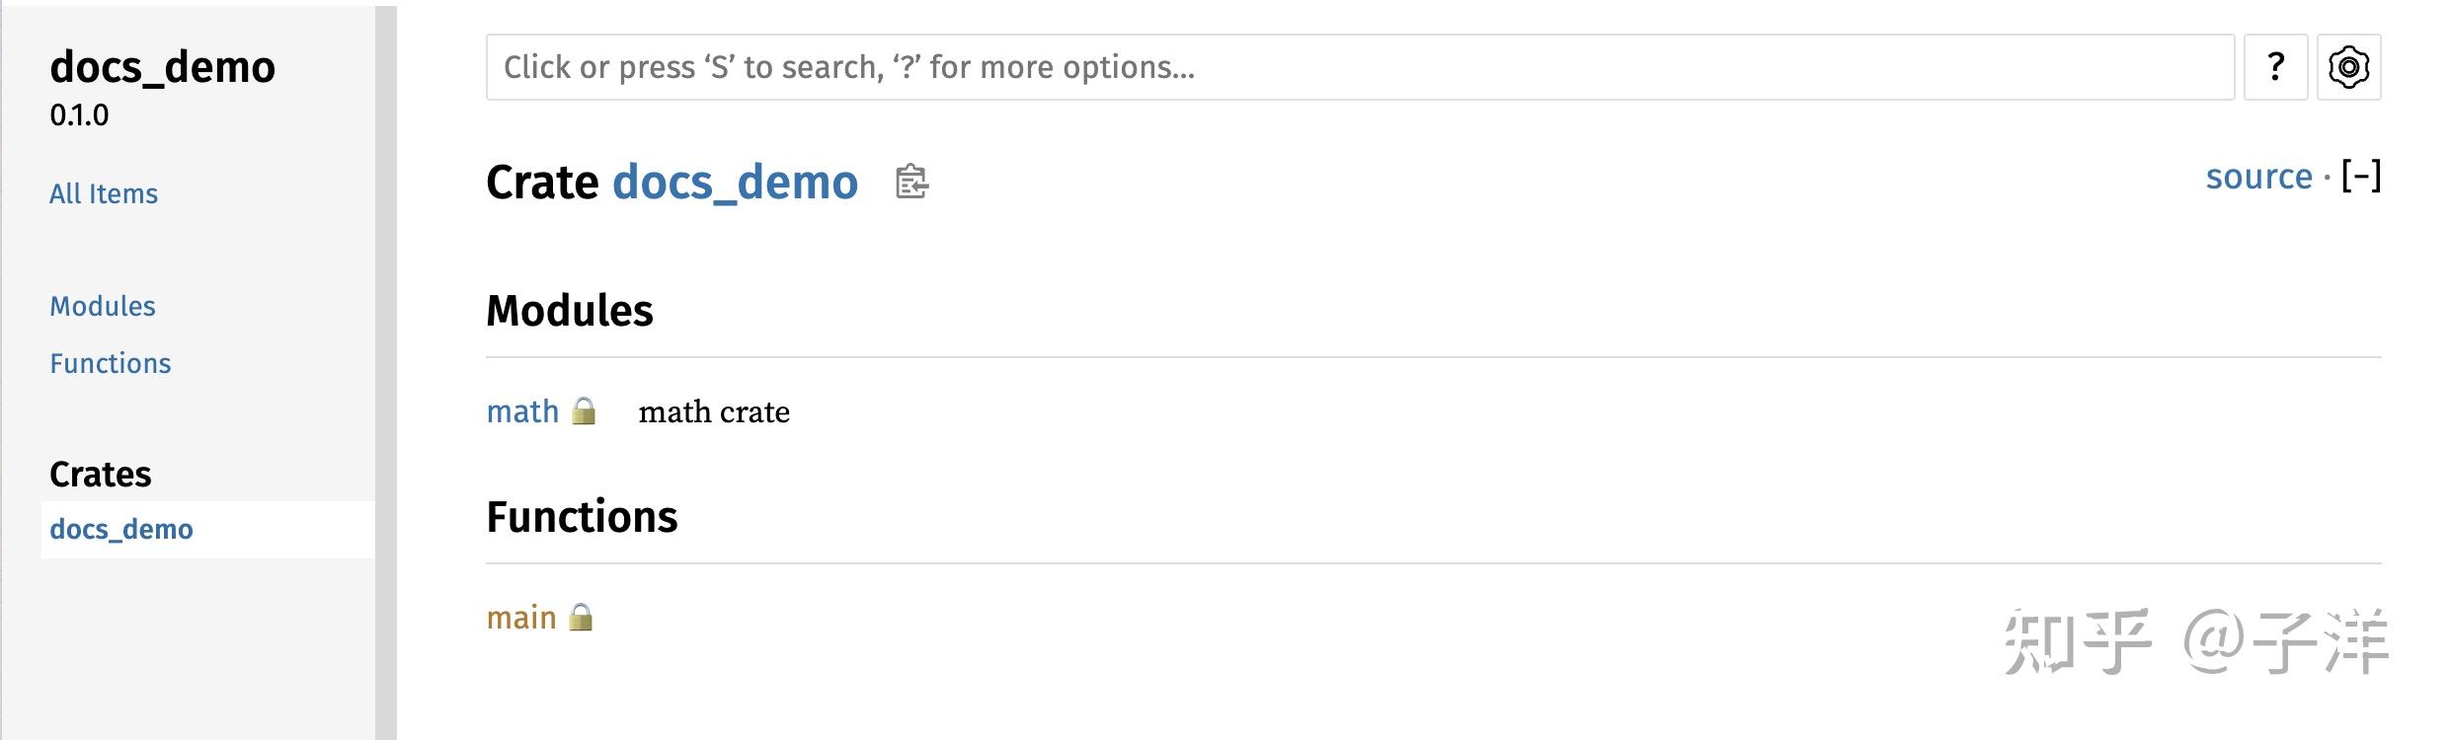Open the help question mark button
The image size is (2451, 740).
(x=2275, y=67)
